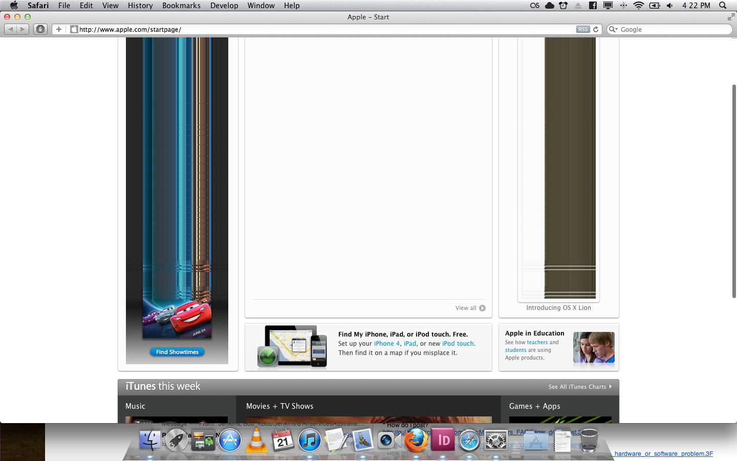Open the Google search engine dropdown
This screenshot has width=737, height=461.
(613, 29)
